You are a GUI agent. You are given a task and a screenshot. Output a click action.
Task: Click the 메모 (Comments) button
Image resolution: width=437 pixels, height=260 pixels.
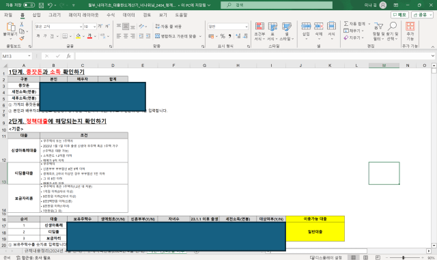tap(399, 15)
